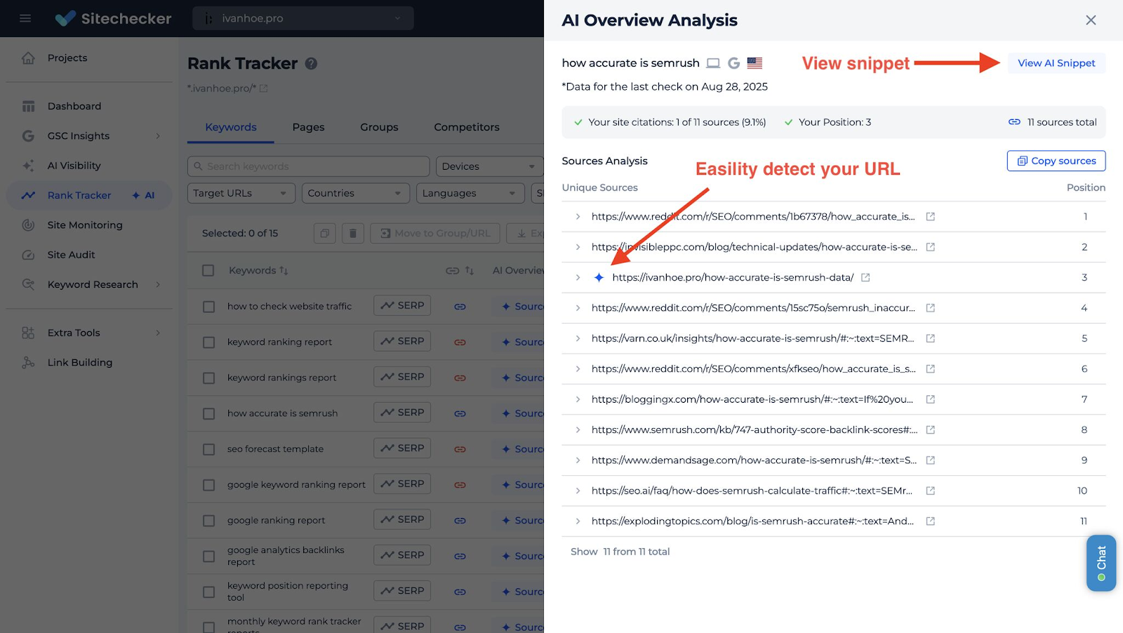
Task: Click the trash delete icon in toolbar
Action: (353, 234)
